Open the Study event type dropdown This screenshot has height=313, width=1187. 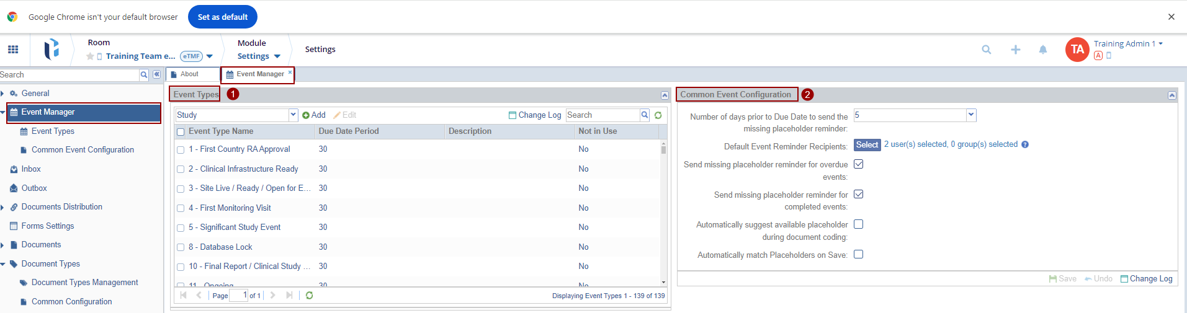coord(293,115)
